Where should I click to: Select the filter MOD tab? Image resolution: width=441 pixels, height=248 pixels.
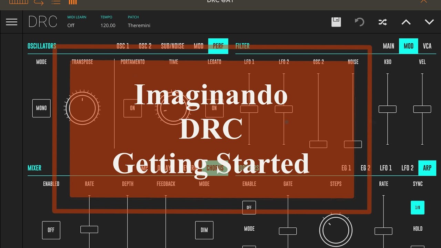point(409,46)
